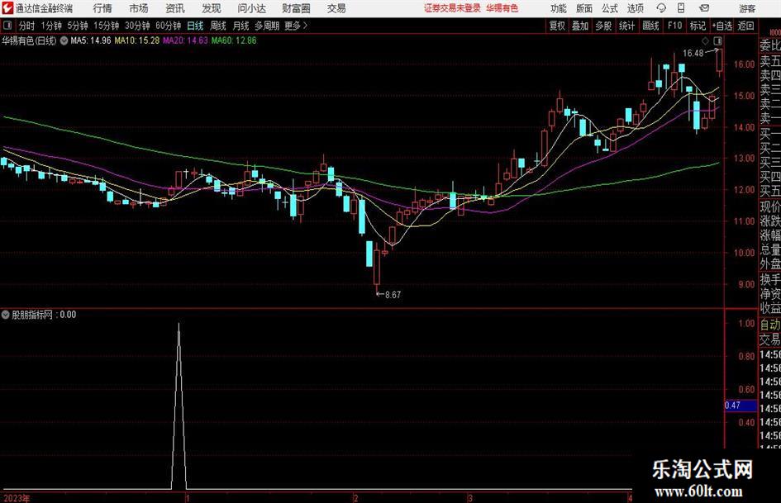The height and width of the screenshot is (503, 781).
Task: Open the 发现 menu
Action: tap(212, 8)
